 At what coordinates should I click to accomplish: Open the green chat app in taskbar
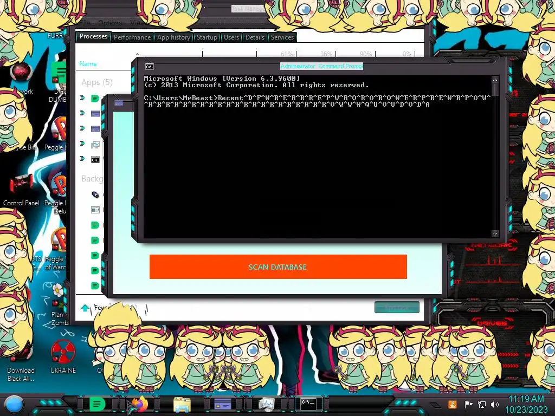96,404
